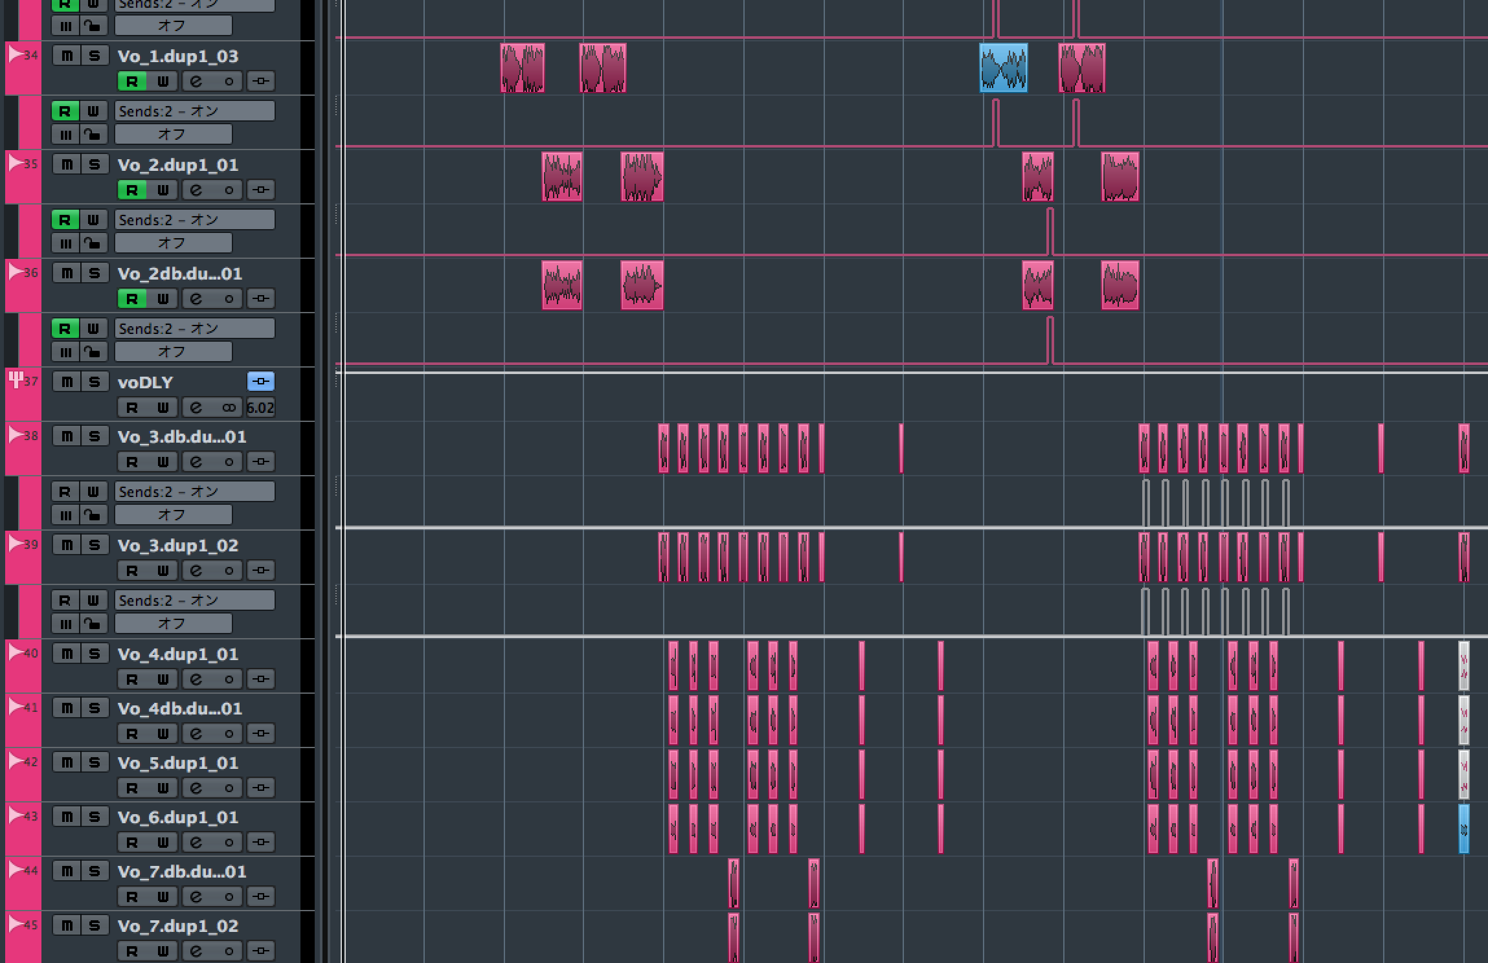Enable Write on automation lane below Vo_2.dup1_01

[x=93, y=220]
